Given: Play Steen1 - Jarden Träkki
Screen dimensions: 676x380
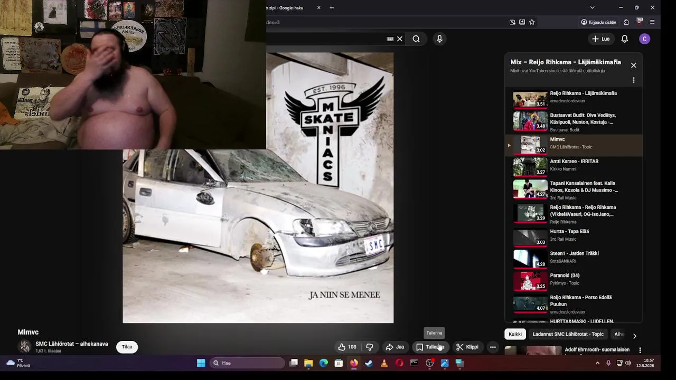Looking at the screenshot, I should 574,259.
